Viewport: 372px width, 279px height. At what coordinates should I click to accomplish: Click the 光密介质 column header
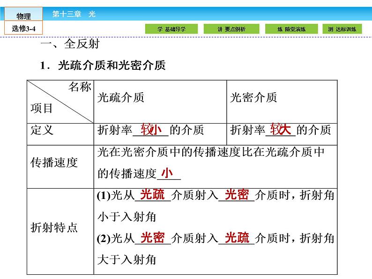click(x=253, y=98)
